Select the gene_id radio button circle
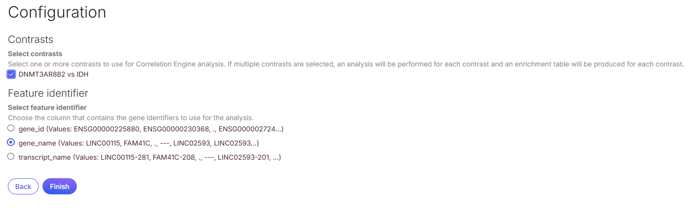The height and width of the screenshot is (210, 690). pos(11,128)
